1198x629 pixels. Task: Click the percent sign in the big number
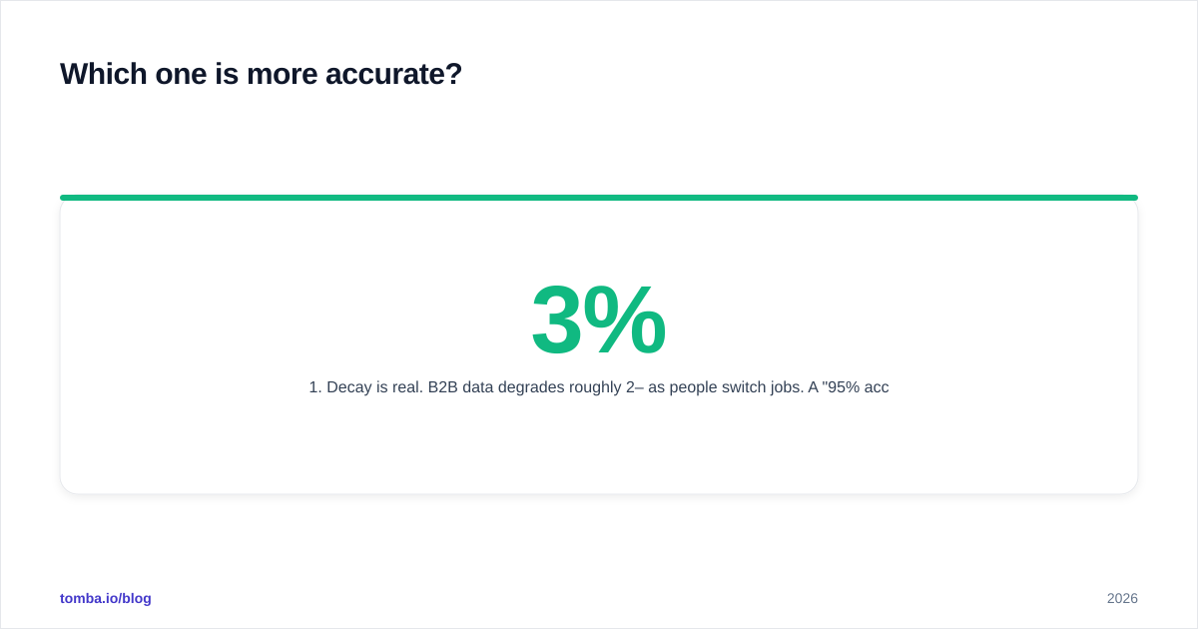[624, 319]
